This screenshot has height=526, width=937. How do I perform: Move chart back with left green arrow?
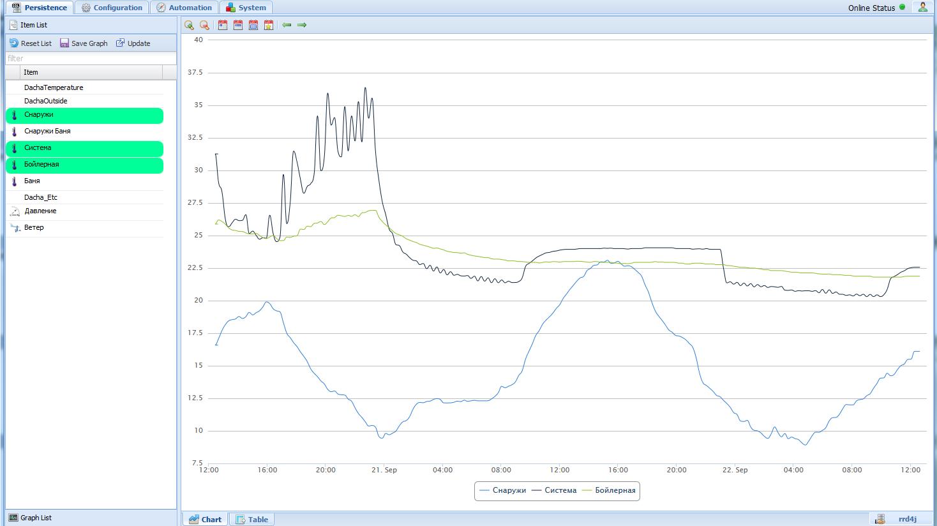[287, 25]
